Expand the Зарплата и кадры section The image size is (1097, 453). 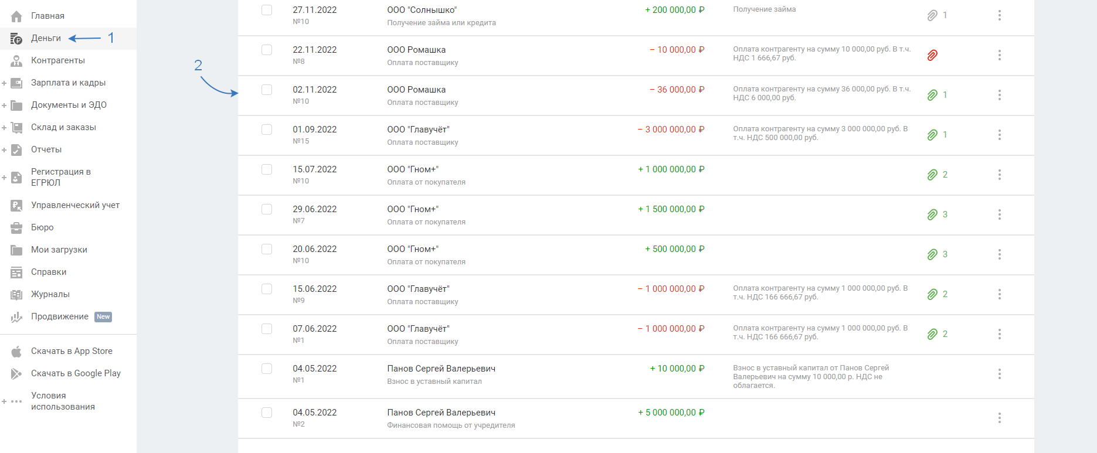coord(4,83)
